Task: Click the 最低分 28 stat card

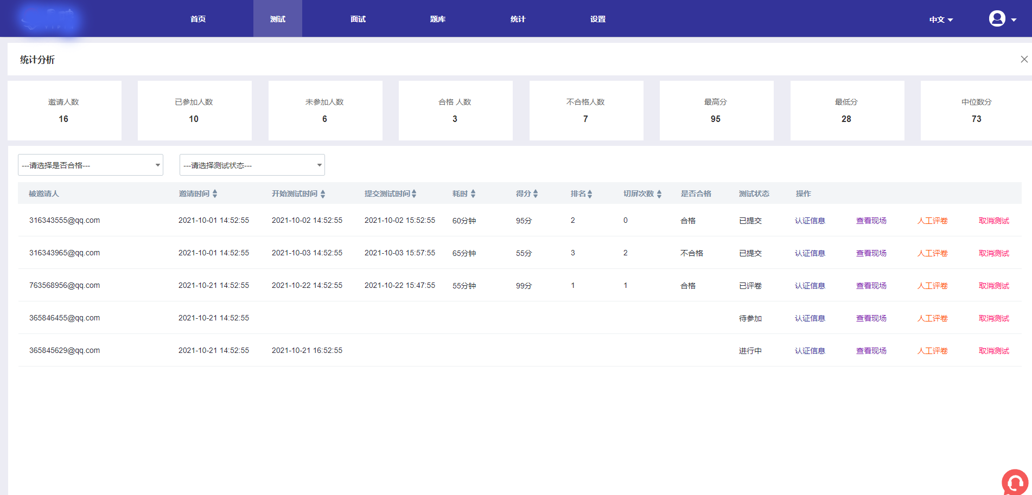Action: point(848,111)
